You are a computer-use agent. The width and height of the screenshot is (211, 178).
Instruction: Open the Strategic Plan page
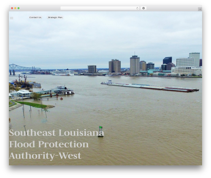click(55, 17)
